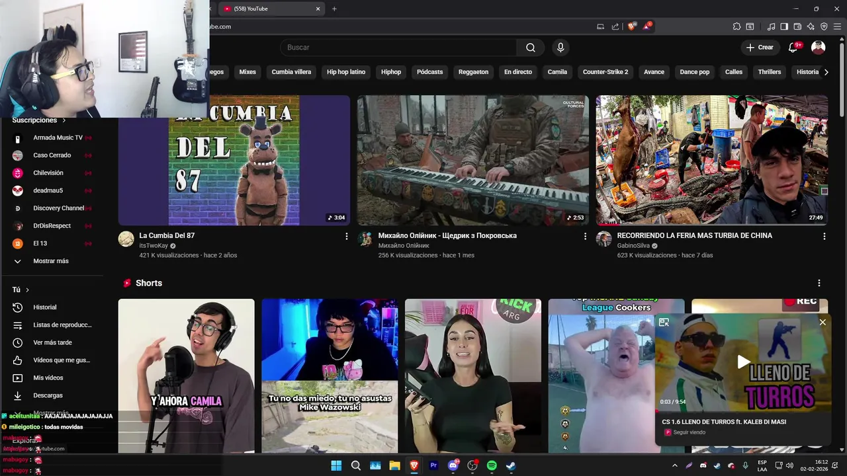Open options for RECORRIENDO LA FERIA video
The height and width of the screenshot is (476, 847).
[824, 236]
